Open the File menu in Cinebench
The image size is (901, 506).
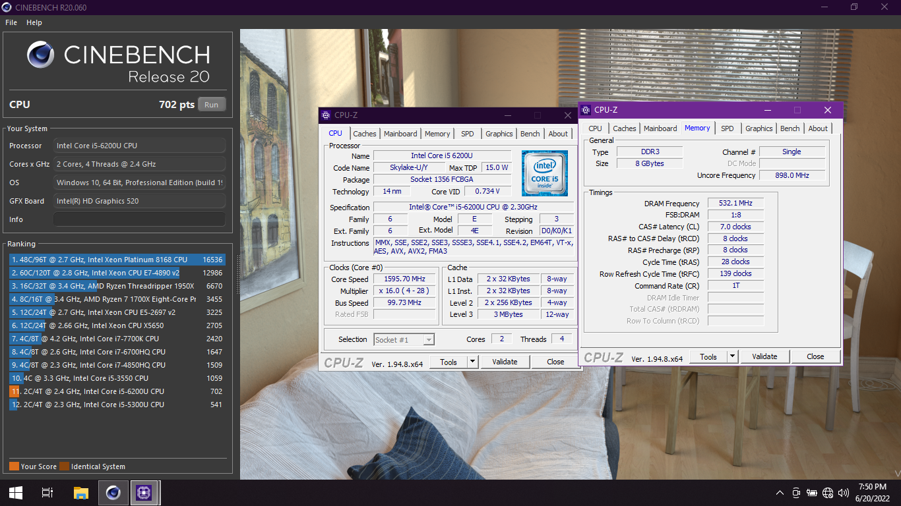pyautogui.click(x=11, y=22)
